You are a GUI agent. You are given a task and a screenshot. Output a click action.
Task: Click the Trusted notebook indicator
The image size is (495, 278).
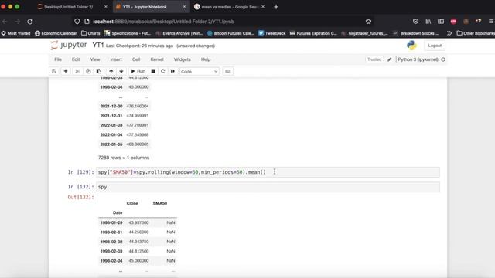pos(374,59)
